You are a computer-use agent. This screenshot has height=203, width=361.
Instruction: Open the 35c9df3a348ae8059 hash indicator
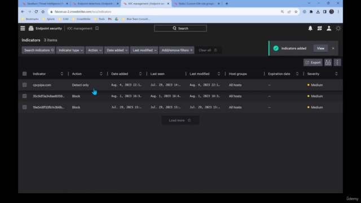[49, 96]
